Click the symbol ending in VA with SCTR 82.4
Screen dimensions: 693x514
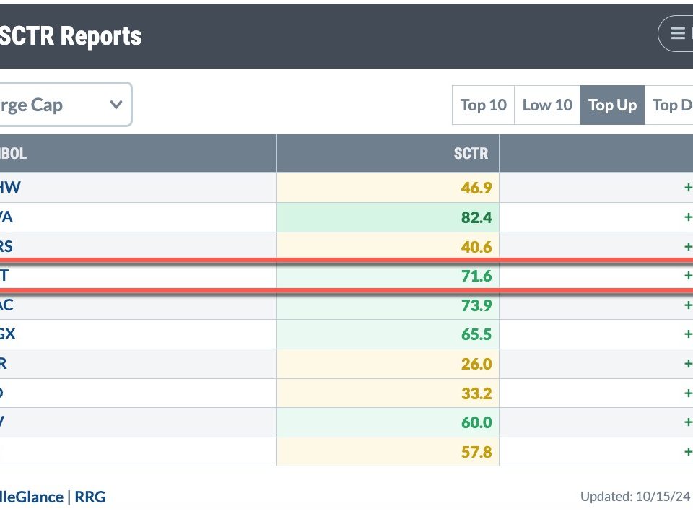click(7, 217)
